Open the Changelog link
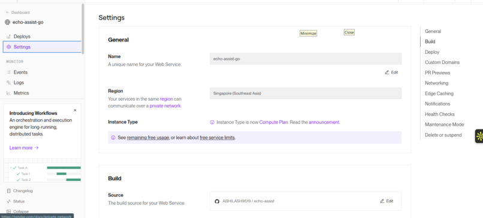Viewport: 483px width, 218px height. [x=23, y=191]
